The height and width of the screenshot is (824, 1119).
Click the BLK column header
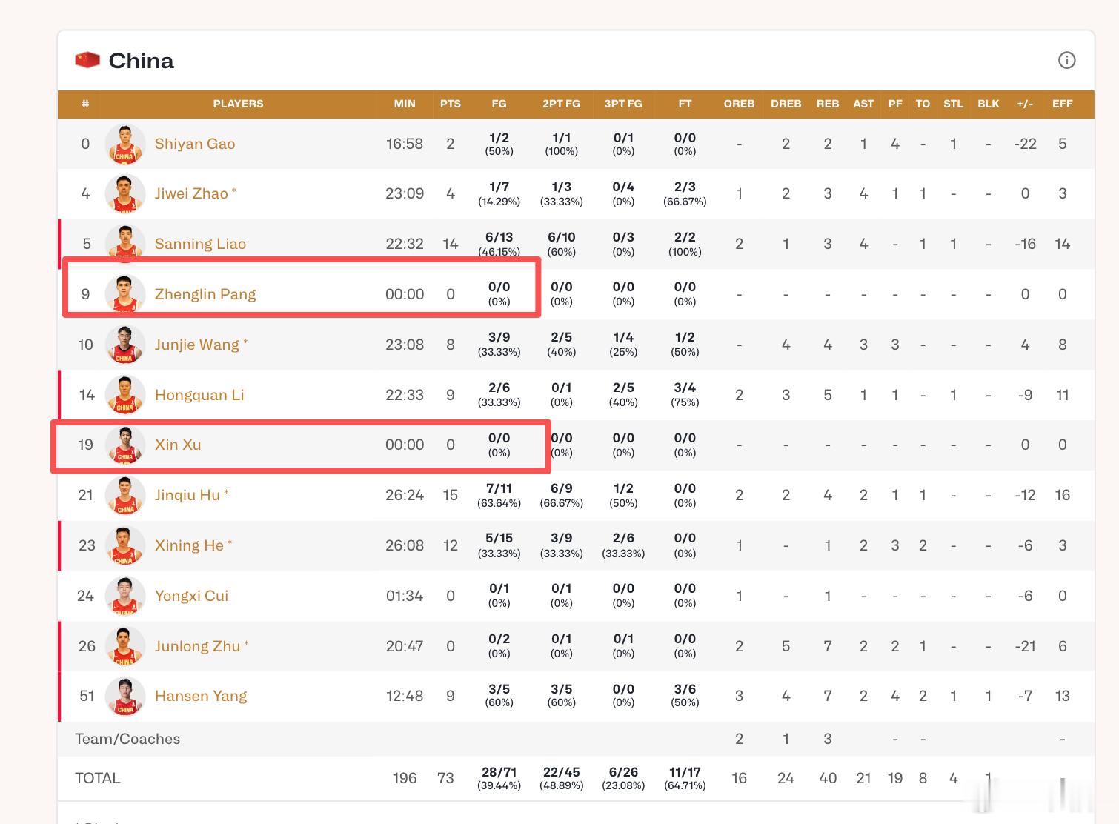tap(989, 104)
